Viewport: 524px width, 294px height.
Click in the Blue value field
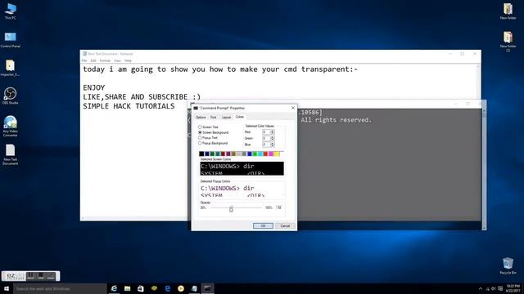266,145
